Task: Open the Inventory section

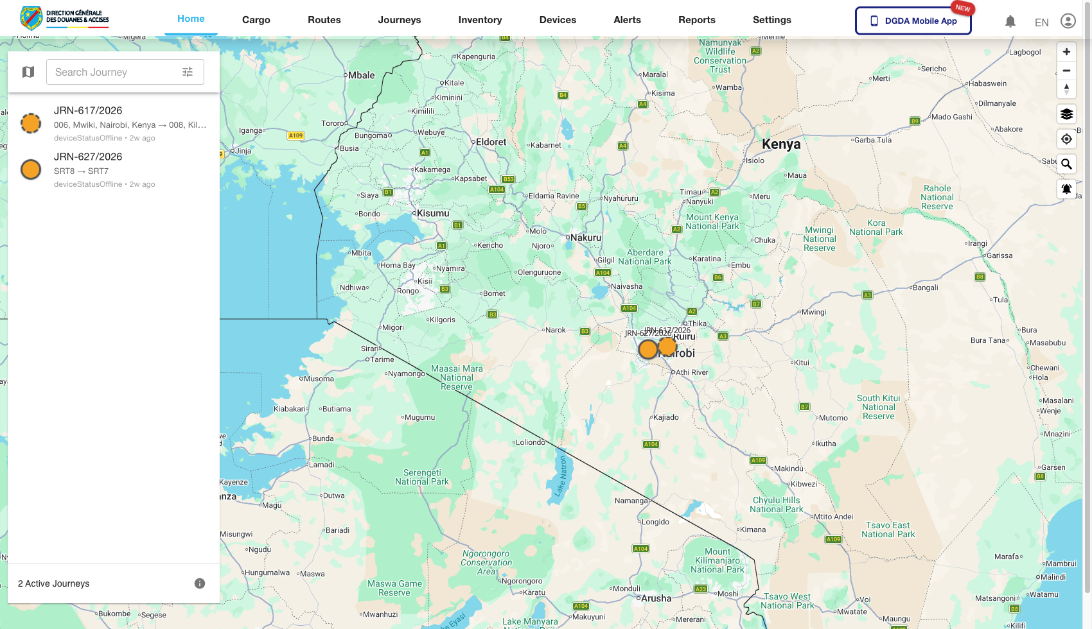Action: click(x=480, y=20)
